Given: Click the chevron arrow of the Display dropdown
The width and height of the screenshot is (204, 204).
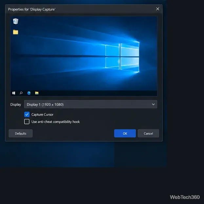Looking at the screenshot, I should click(153, 104).
